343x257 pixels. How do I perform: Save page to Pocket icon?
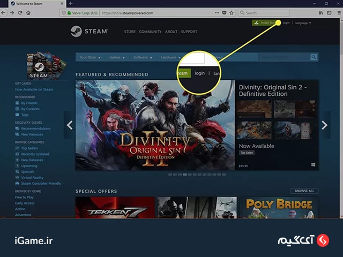click(224, 13)
